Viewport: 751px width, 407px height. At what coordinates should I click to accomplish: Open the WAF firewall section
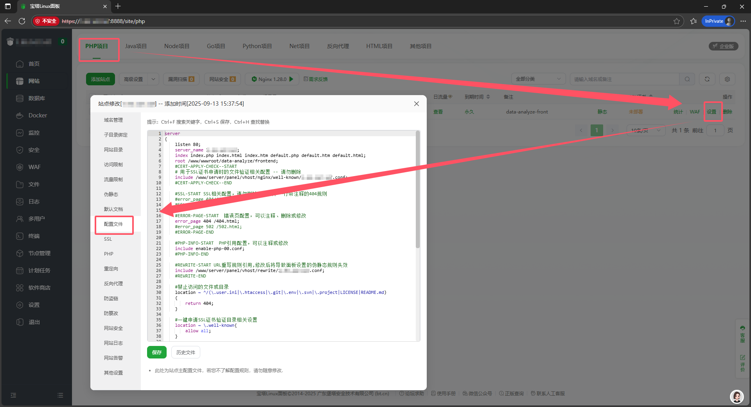click(x=34, y=167)
